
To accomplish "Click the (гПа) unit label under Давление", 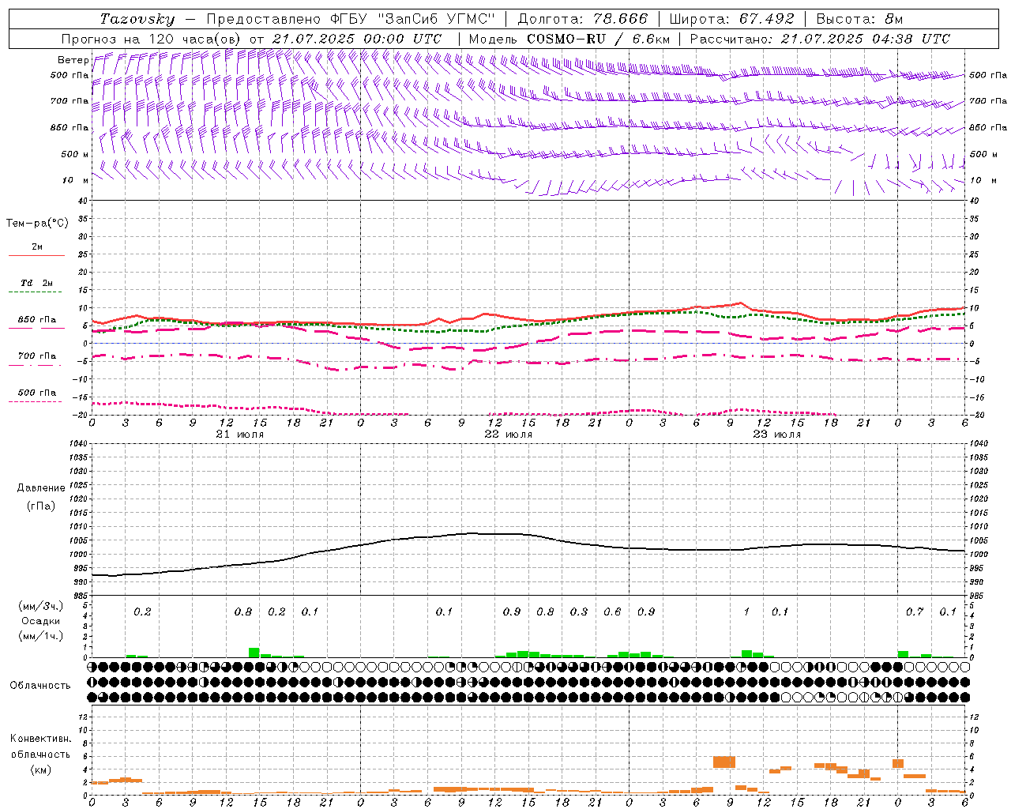I will (41, 506).
